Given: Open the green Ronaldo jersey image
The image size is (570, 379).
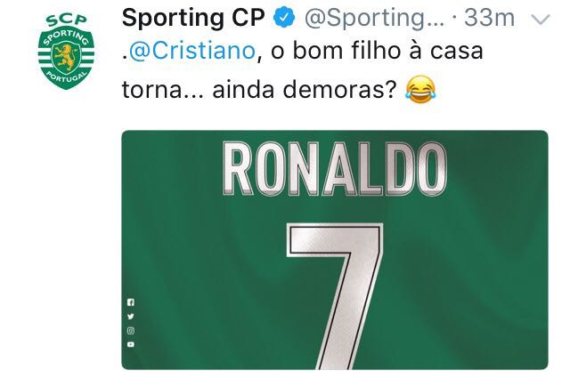Looking at the screenshot, I should [x=335, y=250].
